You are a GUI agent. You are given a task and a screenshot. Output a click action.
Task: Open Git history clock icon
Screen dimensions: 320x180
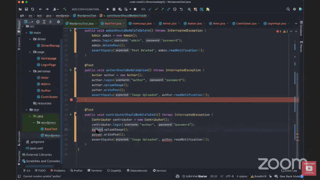click(x=175, y=9)
